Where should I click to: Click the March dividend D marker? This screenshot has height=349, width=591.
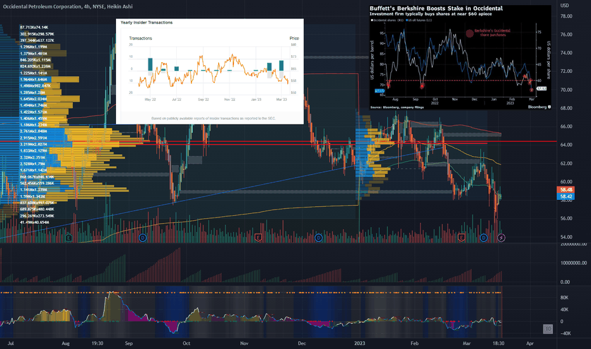click(484, 237)
